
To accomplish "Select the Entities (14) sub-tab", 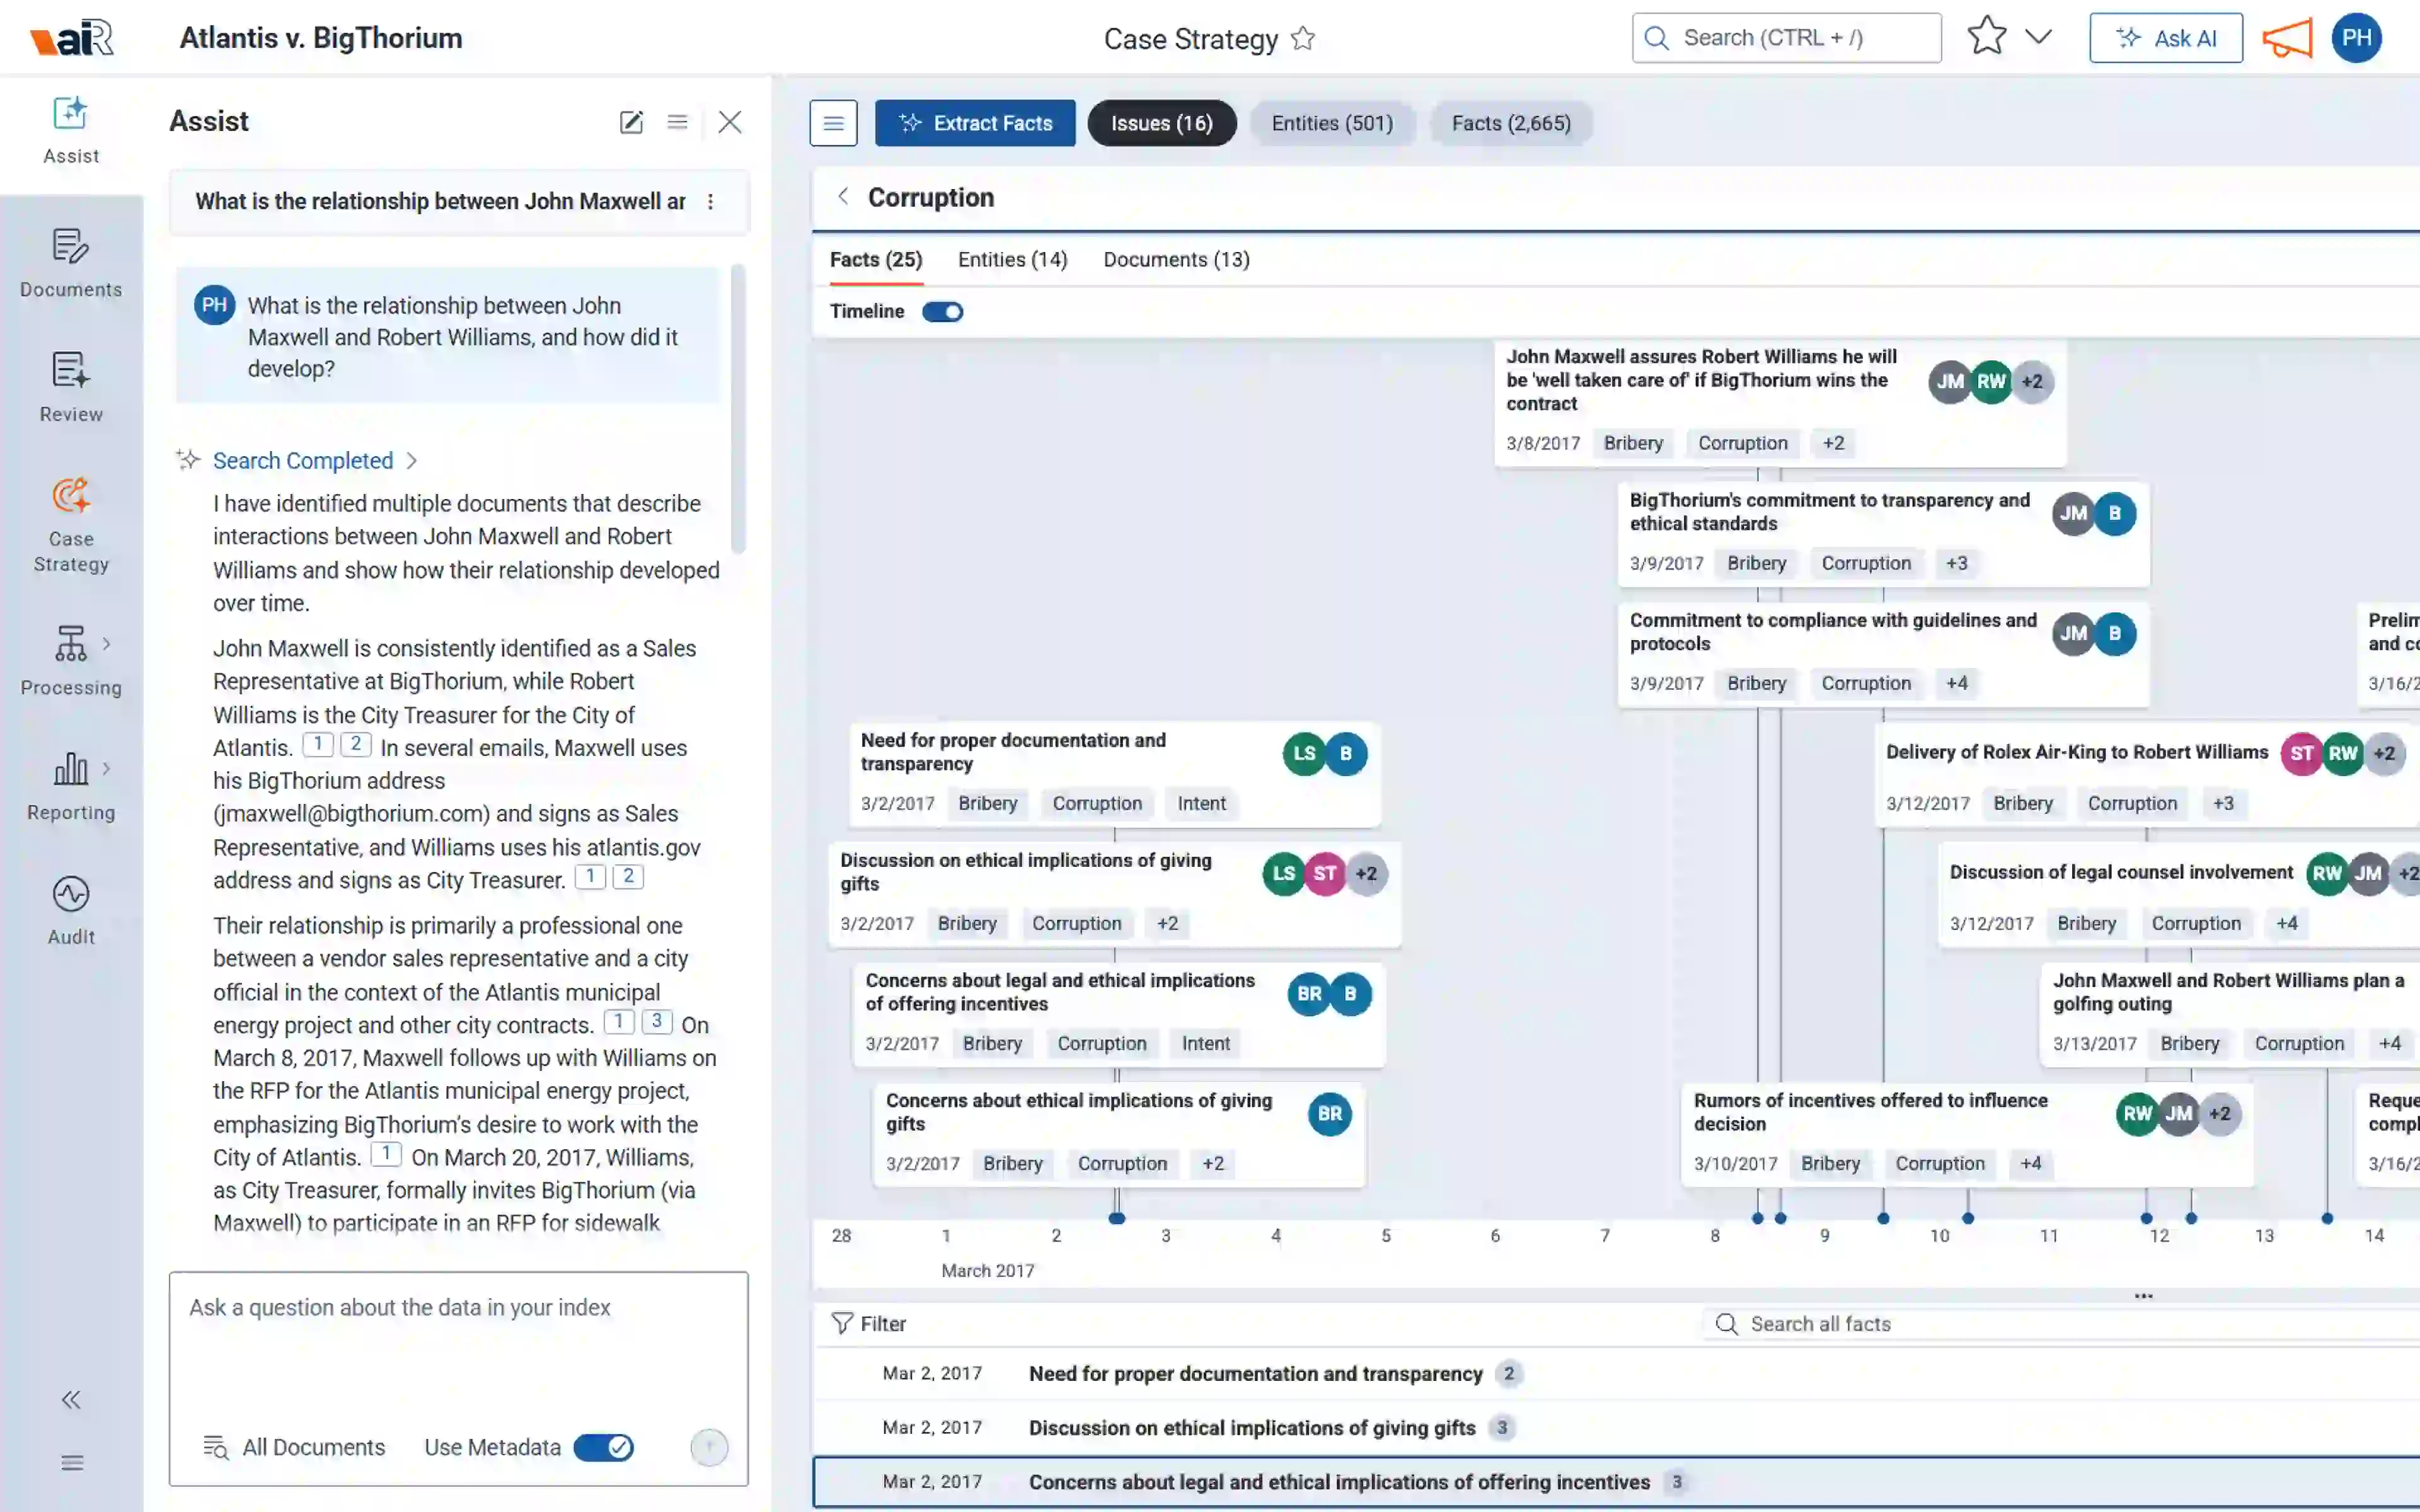I will (1012, 260).
